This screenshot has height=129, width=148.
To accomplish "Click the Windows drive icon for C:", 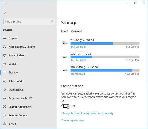I will click(x=65, y=43).
